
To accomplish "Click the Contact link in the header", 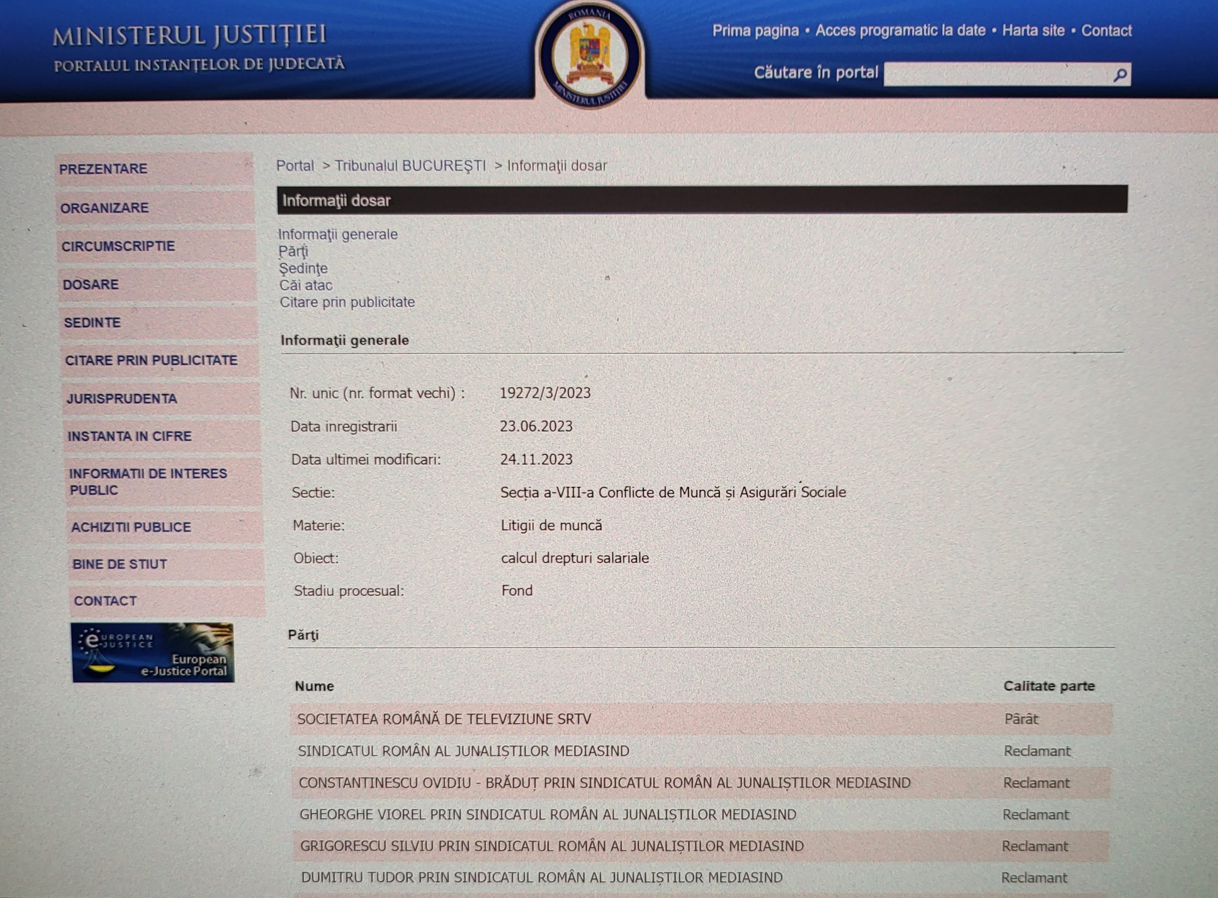I will (1107, 30).
